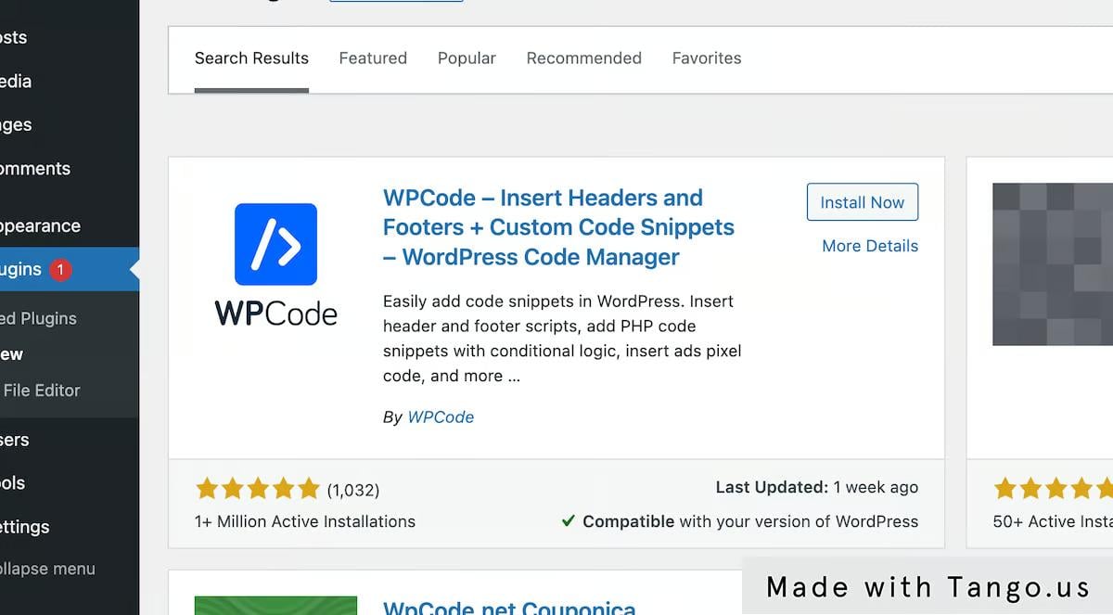Click the WPCode description paragraph
The image size is (1113, 615).
click(562, 339)
